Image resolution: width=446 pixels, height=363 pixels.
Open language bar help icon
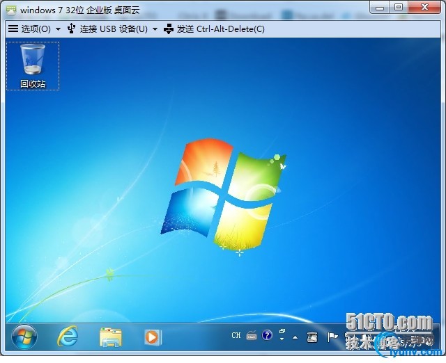click(267, 335)
